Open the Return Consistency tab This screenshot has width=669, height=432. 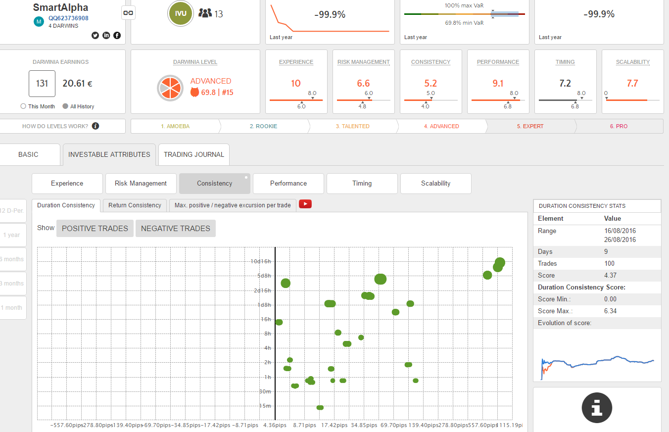tap(135, 205)
